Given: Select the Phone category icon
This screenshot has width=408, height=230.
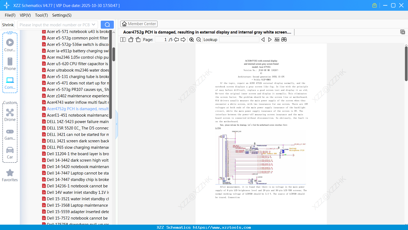Looking at the screenshot, I should pos(10,61).
